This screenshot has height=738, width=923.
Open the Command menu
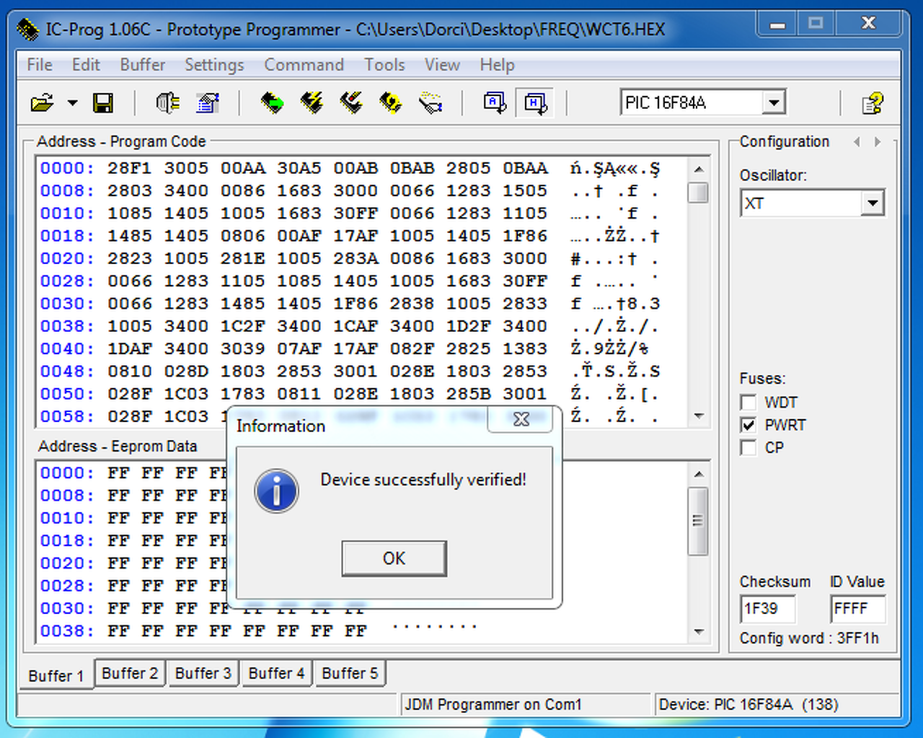[304, 65]
